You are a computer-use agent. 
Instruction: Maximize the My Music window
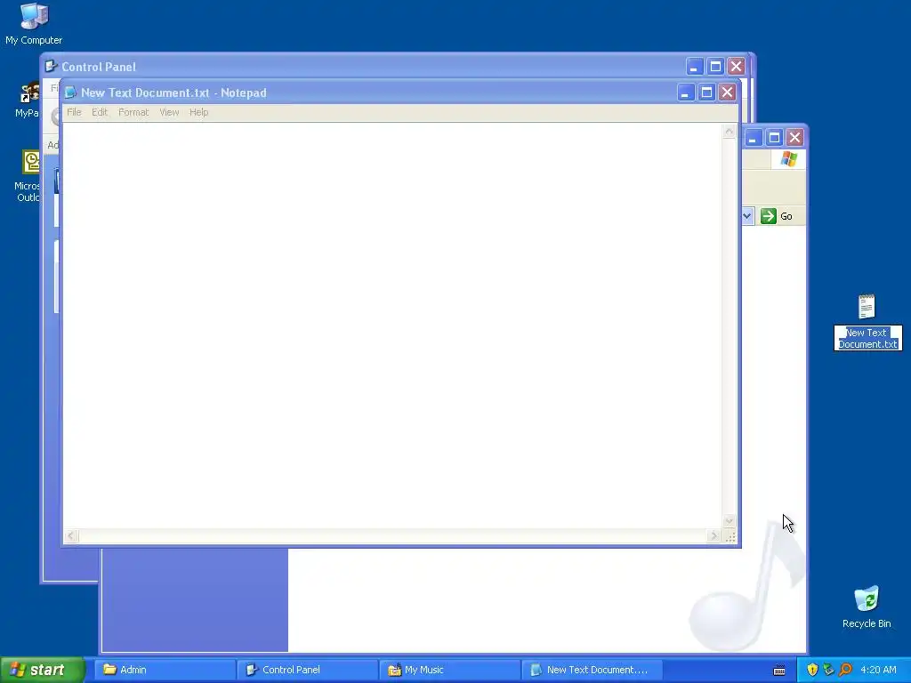775,138
